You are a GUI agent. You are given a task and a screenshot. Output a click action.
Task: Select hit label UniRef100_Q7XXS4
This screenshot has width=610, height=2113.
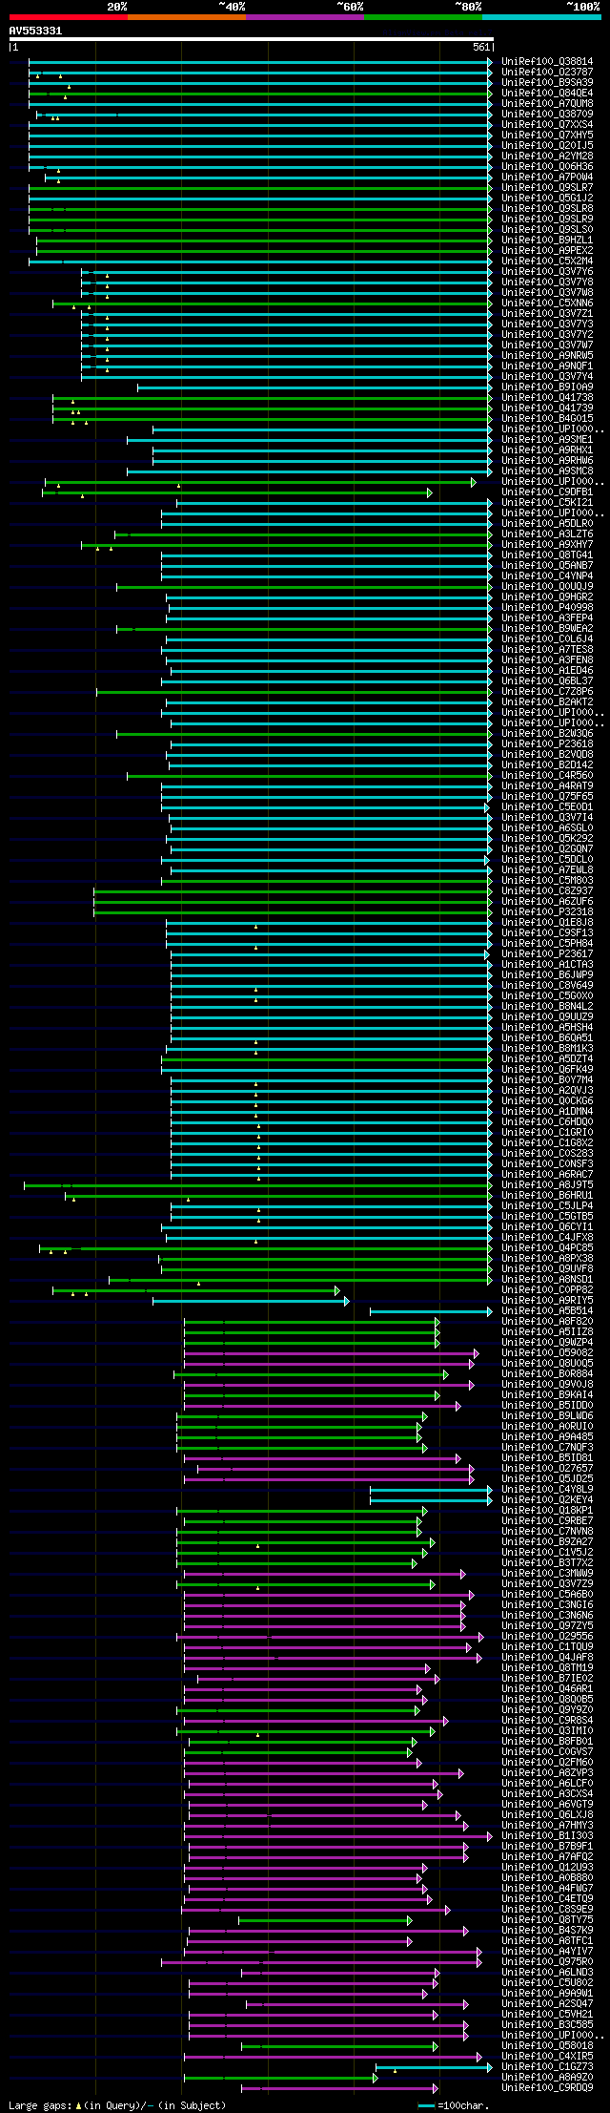[x=547, y=125]
